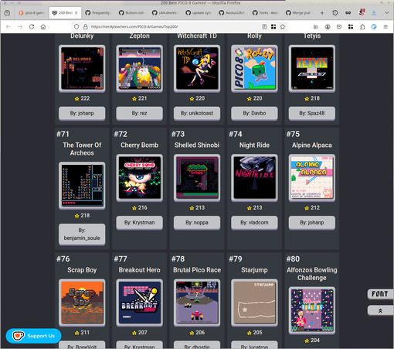
Task: Click the Brutal Pico Race title
Action: coord(197,270)
